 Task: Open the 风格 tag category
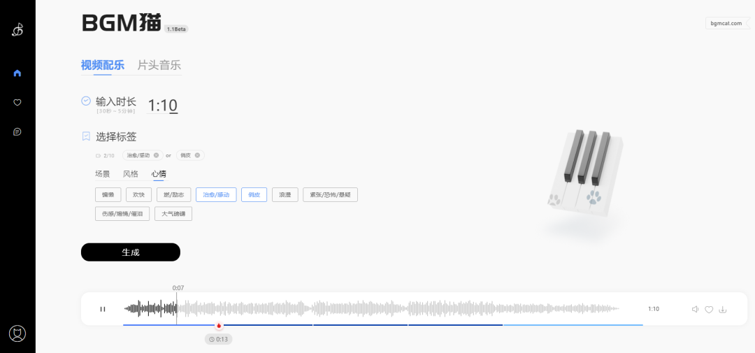(x=131, y=174)
